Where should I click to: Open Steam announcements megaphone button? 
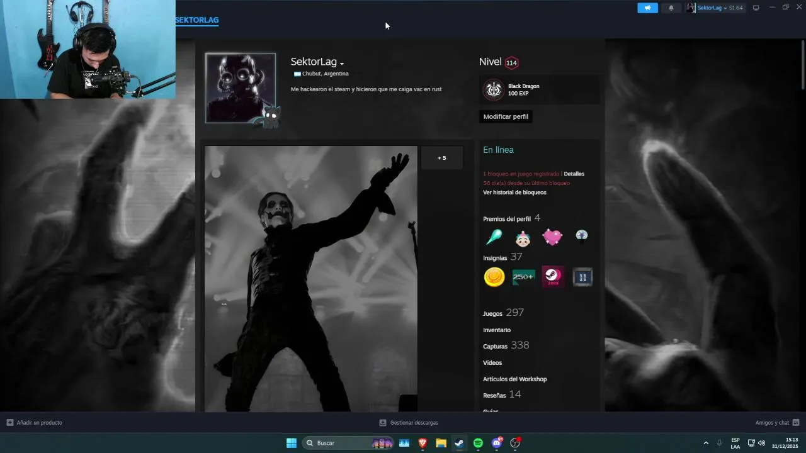647,8
